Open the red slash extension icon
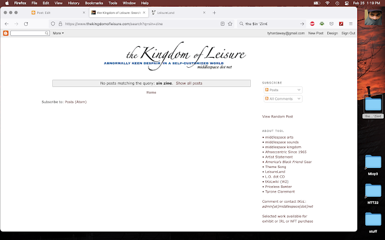385x240 pixels. pyautogui.click(x=341, y=24)
